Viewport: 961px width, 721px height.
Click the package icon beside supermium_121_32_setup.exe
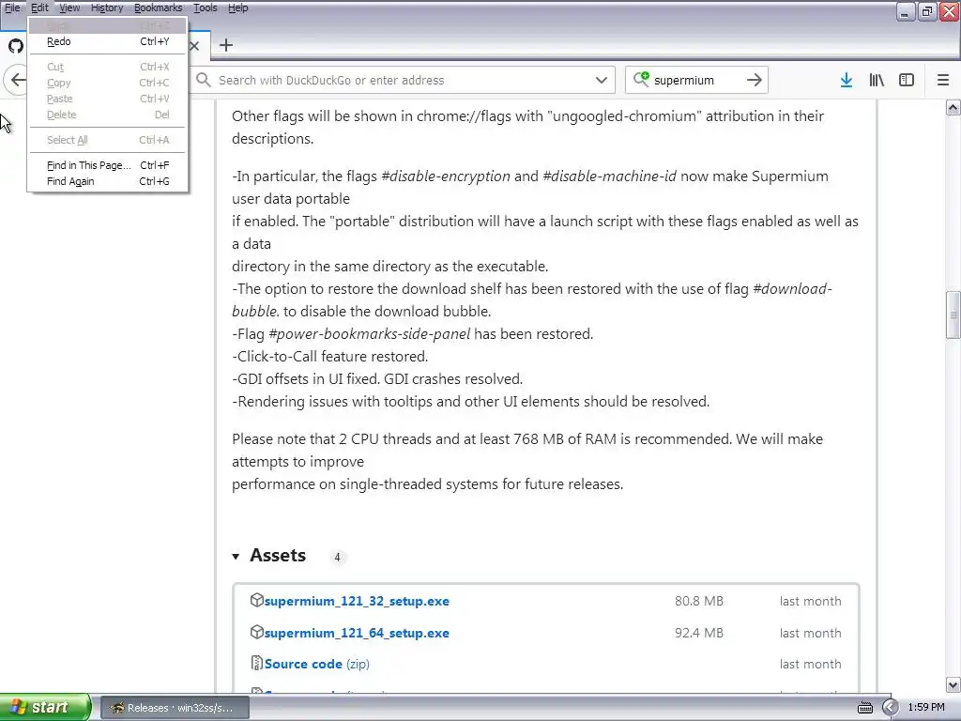(257, 600)
